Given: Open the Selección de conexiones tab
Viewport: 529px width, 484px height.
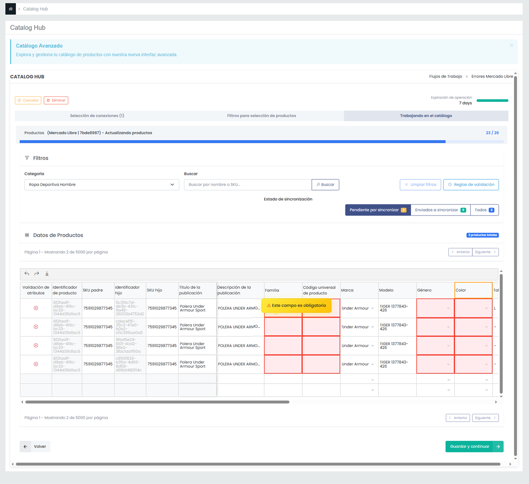Looking at the screenshot, I should (97, 116).
